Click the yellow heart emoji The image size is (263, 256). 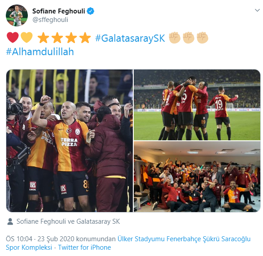pos(26,38)
